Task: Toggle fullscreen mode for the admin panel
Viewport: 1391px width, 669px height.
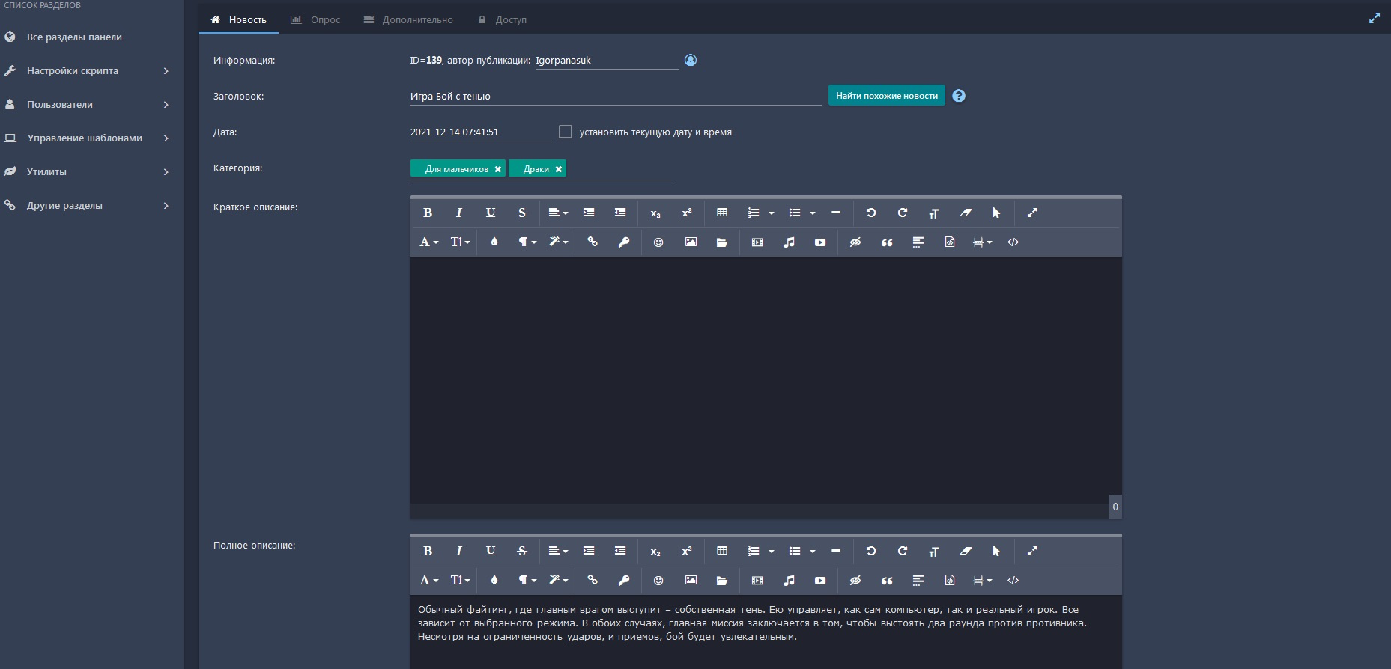Action: pos(1375,19)
